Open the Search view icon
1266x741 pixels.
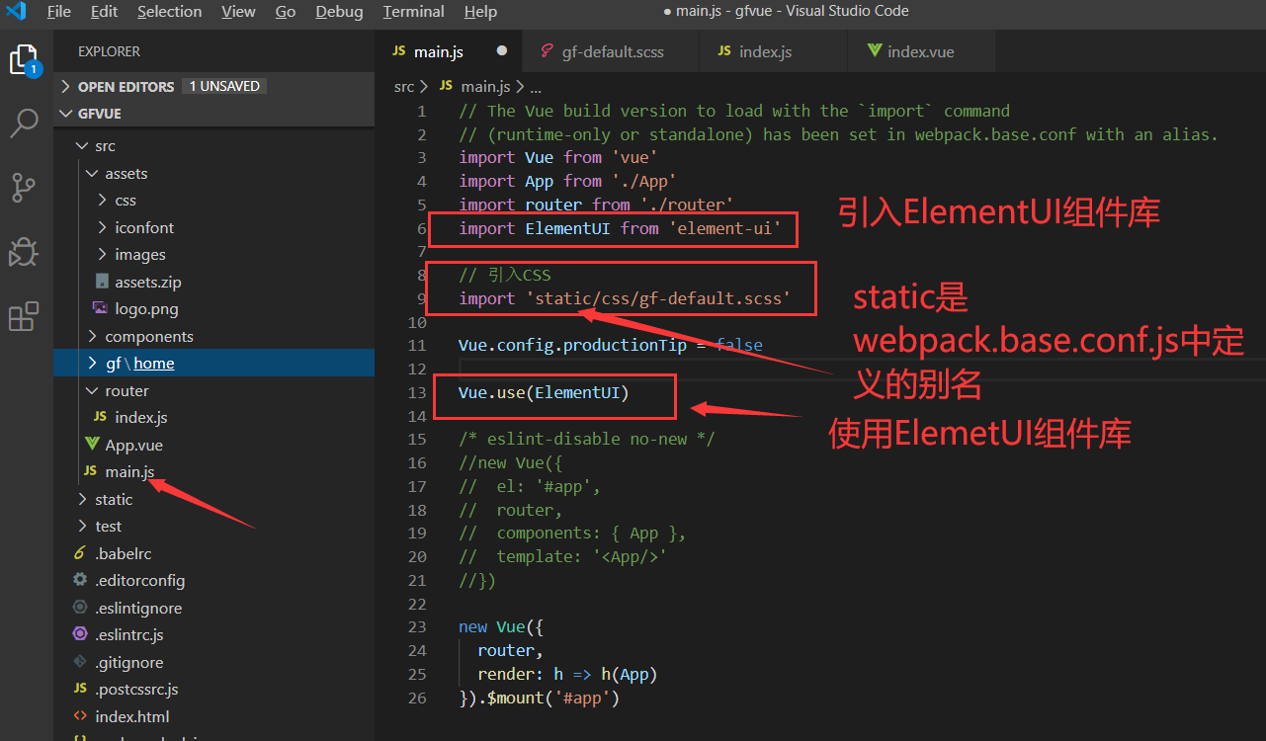[x=24, y=123]
